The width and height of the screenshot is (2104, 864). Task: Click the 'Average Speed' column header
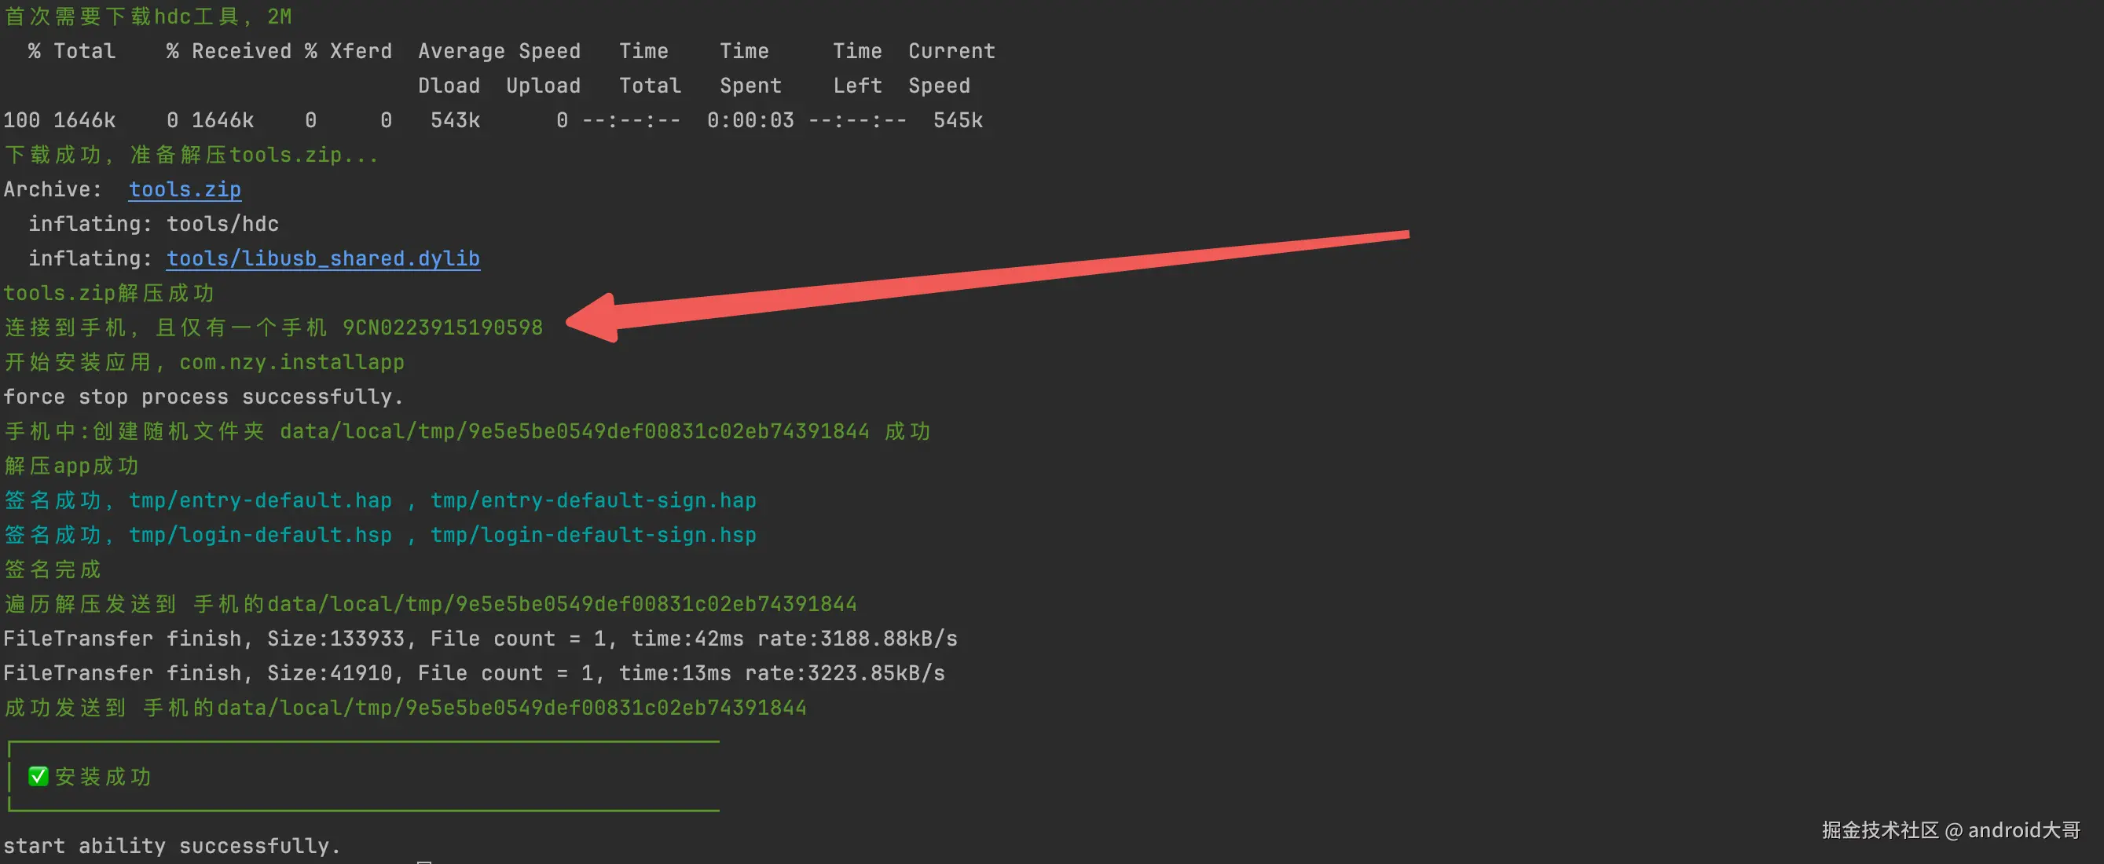(x=499, y=52)
